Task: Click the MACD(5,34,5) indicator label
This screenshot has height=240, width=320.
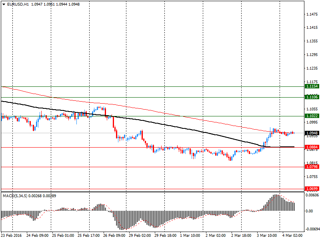Action: 15,196
